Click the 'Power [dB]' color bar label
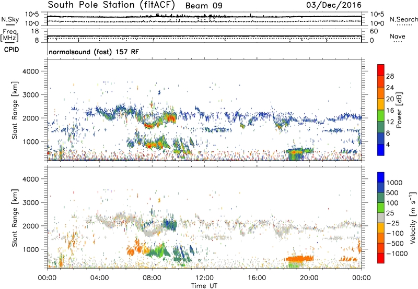 [399, 110]
